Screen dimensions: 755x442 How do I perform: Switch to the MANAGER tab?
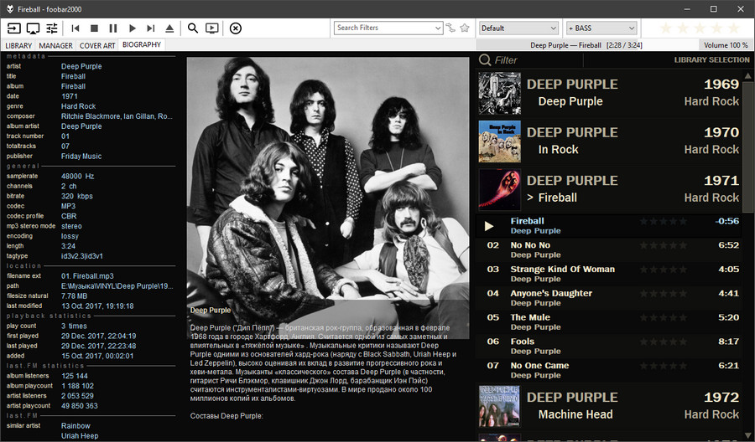tap(56, 45)
